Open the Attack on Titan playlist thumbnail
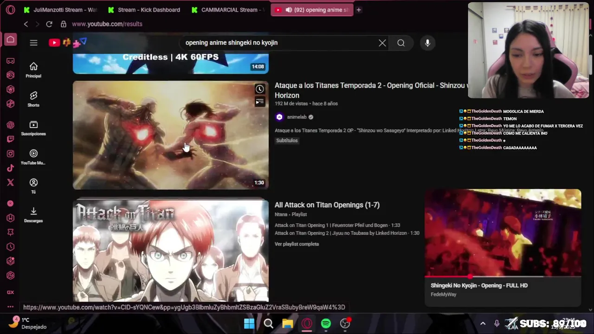 coord(170,250)
